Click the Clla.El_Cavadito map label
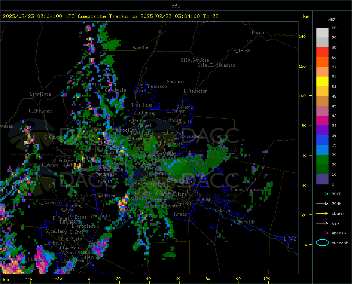Viewport: 352px width, 284px height. coord(216,65)
